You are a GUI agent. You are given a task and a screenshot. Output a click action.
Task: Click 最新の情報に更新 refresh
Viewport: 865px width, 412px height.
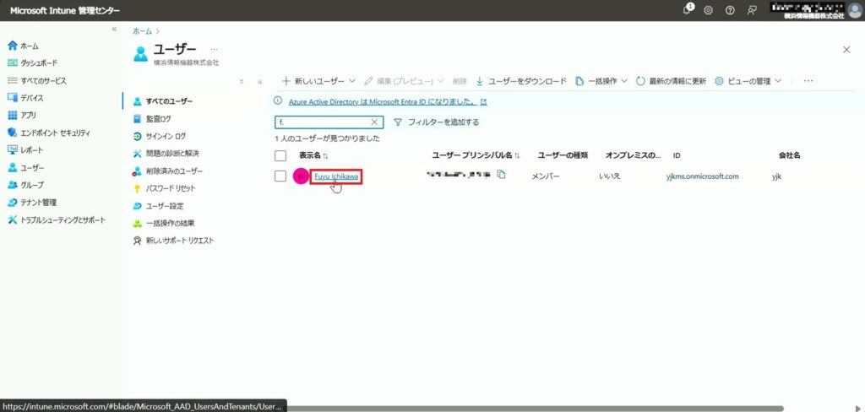671,81
